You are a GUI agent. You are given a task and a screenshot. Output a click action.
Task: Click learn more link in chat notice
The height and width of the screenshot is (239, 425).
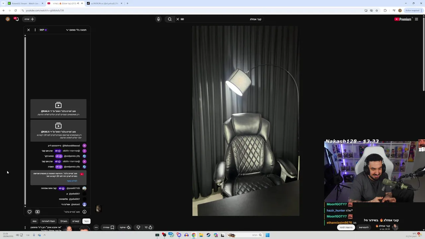(72, 181)
